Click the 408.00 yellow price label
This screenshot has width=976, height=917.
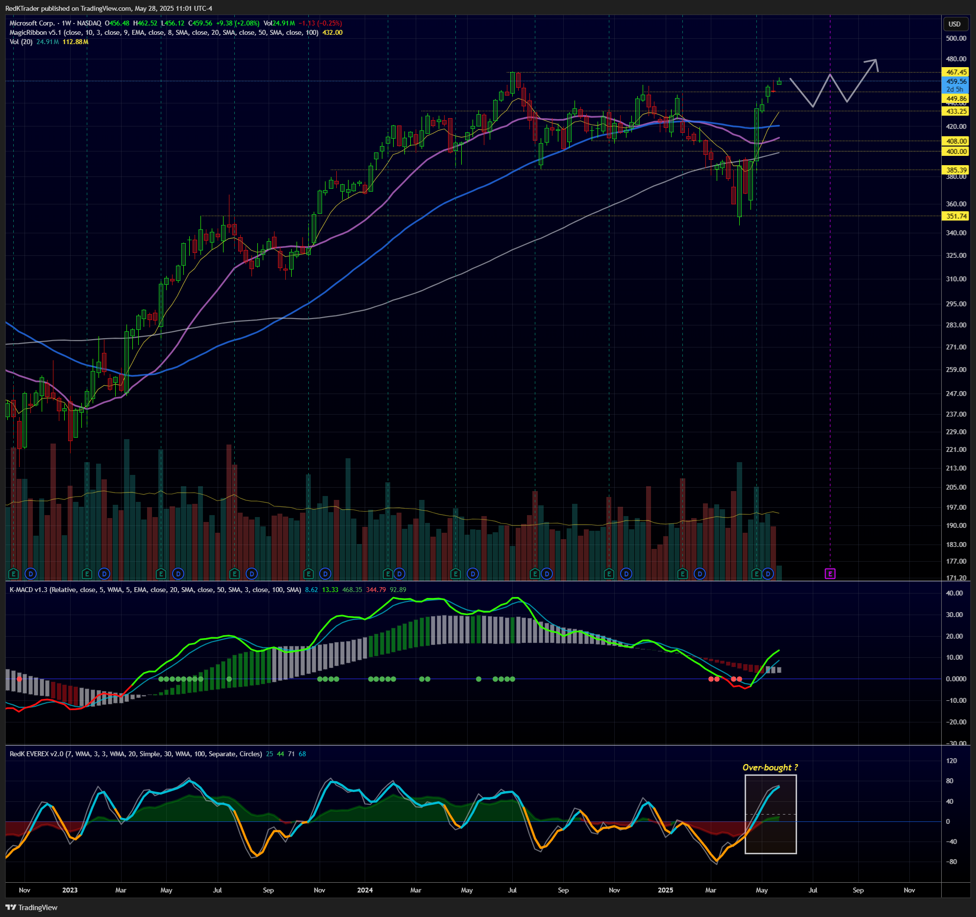point(955,141)
